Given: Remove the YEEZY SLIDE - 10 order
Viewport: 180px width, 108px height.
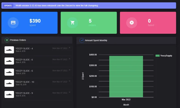Looking at the screenshot, I should [69, 81].
